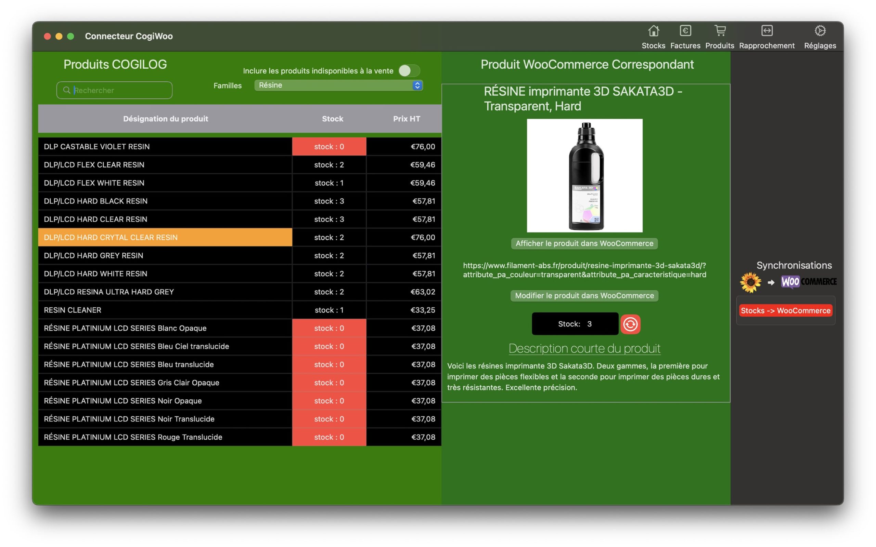Open the Stocks home icon
Screen dimensions: 876x547
tap(653, 31)
